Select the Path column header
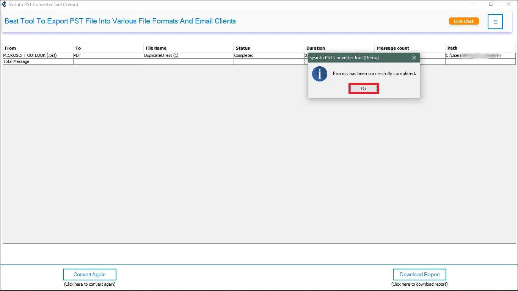The width and height of the screenshot is (518, 291). (480, 48)
